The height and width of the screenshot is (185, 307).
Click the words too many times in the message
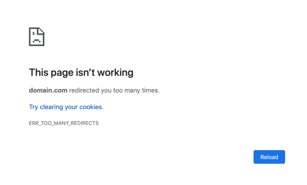pyautogui.click(x=136, y=90)
